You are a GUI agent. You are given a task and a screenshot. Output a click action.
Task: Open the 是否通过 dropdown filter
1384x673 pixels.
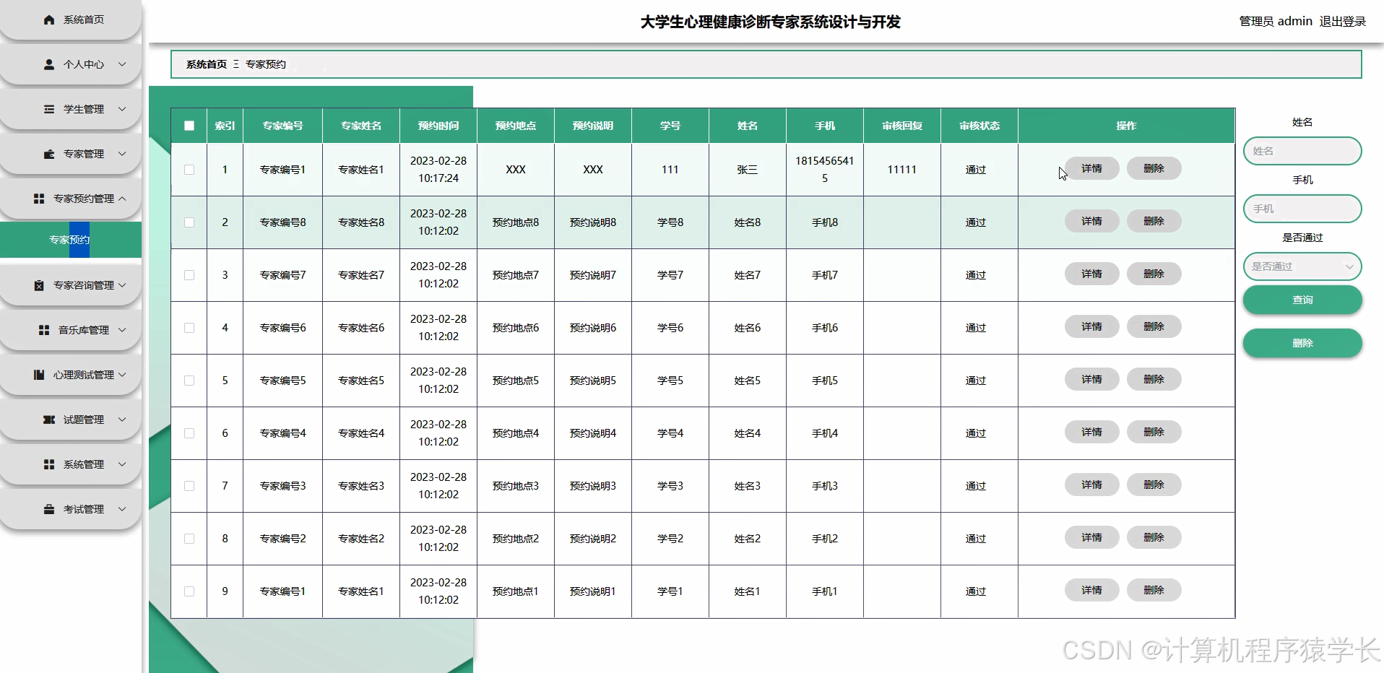click(x=1302, y=266)
